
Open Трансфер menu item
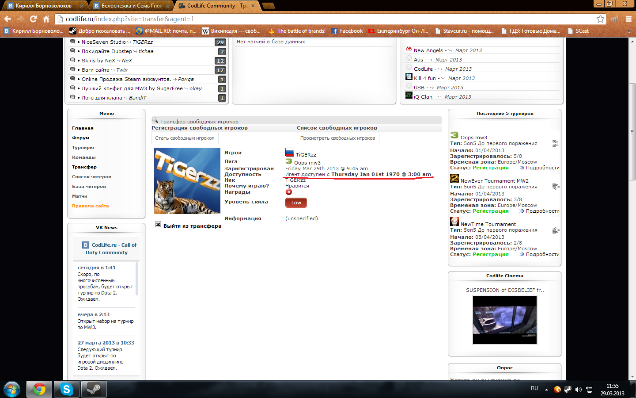(x=84, y=167)
